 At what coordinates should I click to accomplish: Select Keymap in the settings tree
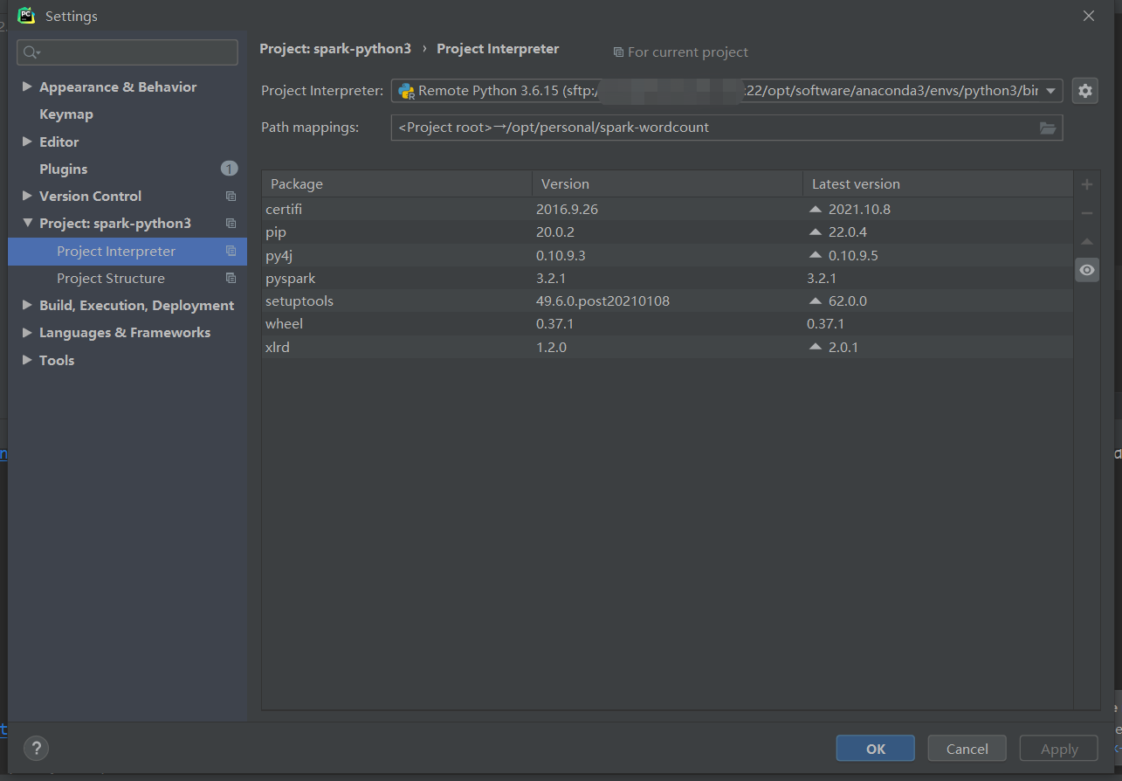65,114
